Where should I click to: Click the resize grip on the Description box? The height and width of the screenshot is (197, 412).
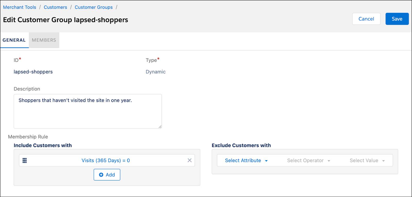click(160, 127)
